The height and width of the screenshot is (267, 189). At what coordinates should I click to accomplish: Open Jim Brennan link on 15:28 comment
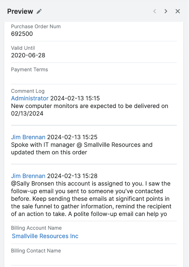[x=28, y=176]
